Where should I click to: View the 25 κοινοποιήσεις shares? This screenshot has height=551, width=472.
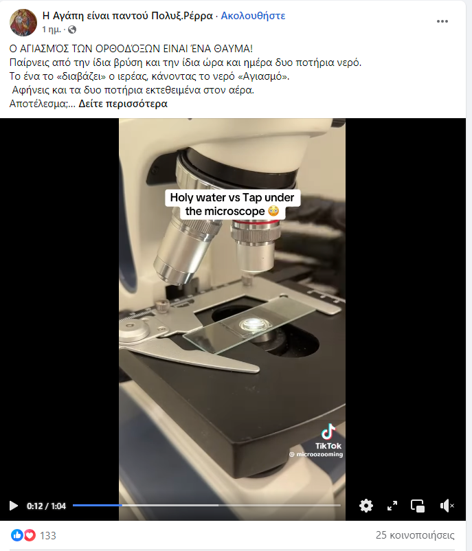pos(415,535)
